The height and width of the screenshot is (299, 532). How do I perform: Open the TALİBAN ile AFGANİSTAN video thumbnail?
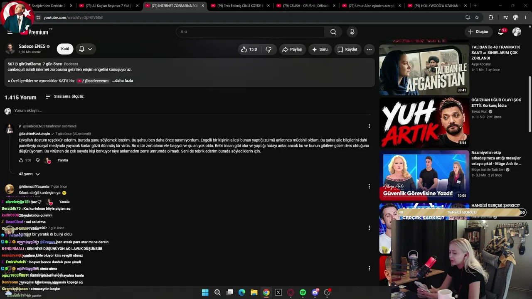pos(424,70)
